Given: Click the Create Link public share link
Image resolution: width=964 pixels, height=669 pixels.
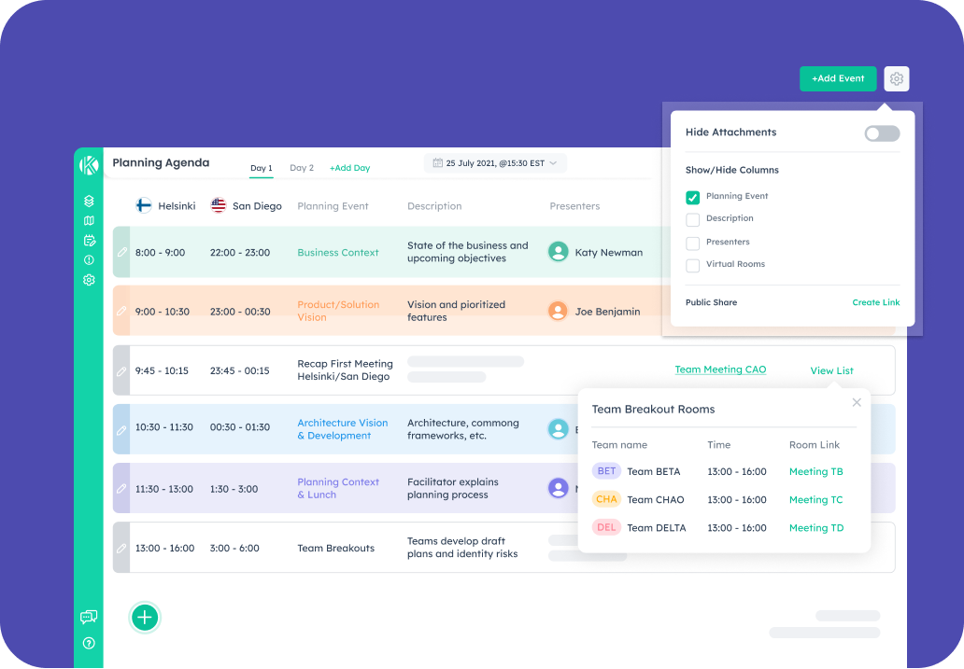Looking at the screenshot, I should [x=875, y=303].
